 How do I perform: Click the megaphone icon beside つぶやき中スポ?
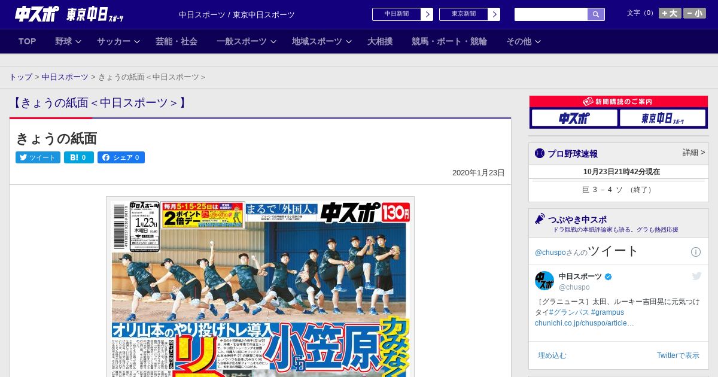540,218
